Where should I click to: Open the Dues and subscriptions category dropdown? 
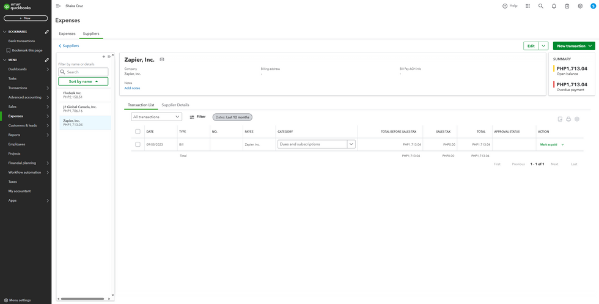pyautogui.click(x=351, y=144)
